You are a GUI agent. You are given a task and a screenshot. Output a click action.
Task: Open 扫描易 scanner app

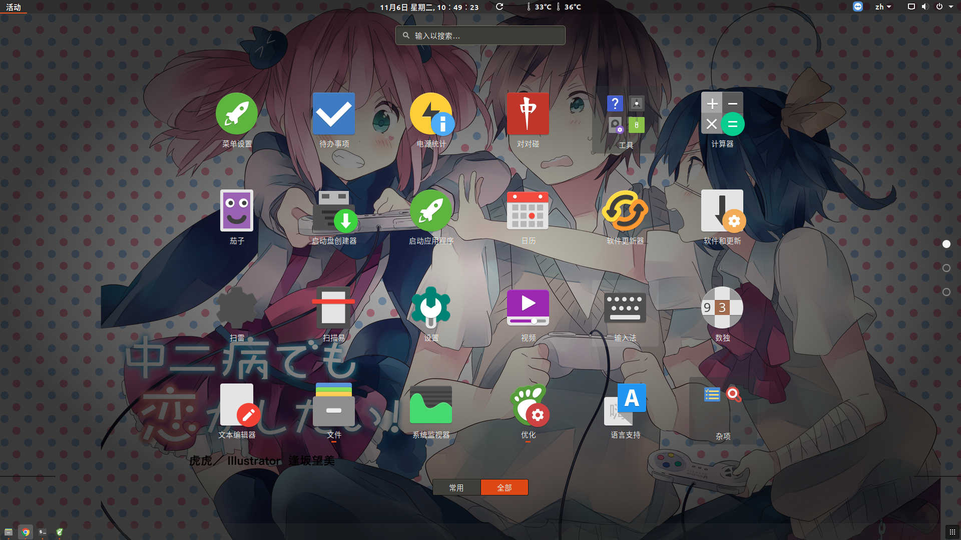pos(334,314)
